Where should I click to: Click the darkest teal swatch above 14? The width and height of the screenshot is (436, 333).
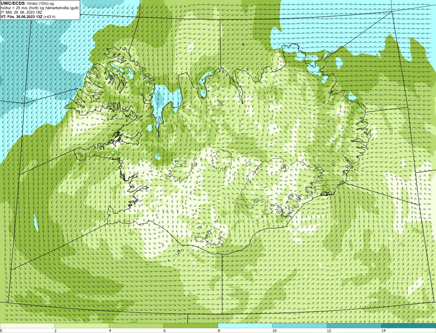(409, 326)
